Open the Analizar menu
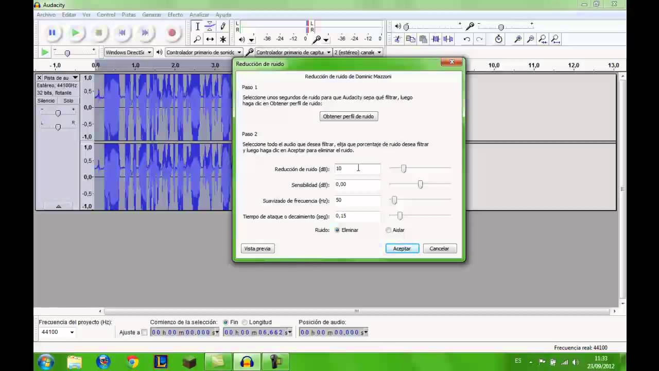This screenshot has width=659, height=371. pyautogui.click(x=199, y=15)
